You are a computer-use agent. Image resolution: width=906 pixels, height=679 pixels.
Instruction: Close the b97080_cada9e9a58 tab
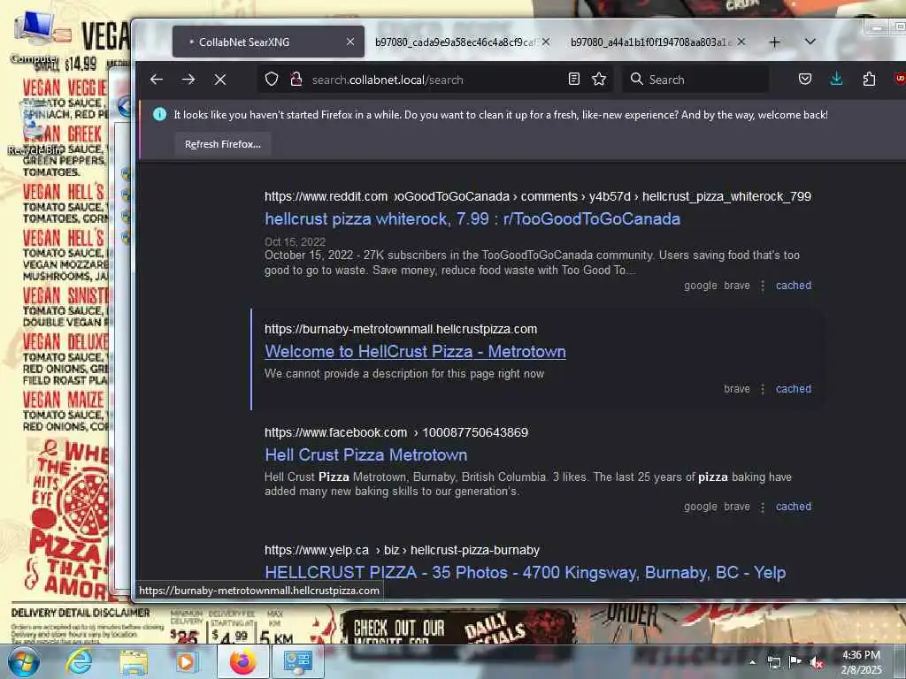point(545,42)
